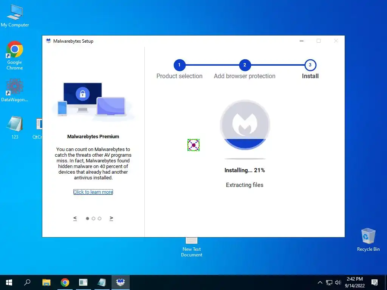Select the first carousel dot
Screen dimensions: 387x290
tap(87, 219)
